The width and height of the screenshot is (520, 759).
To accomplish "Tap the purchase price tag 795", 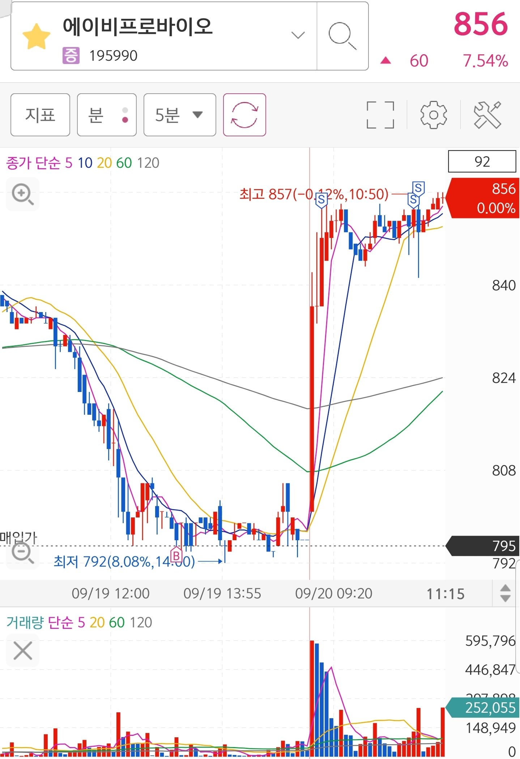I will 483,546.
